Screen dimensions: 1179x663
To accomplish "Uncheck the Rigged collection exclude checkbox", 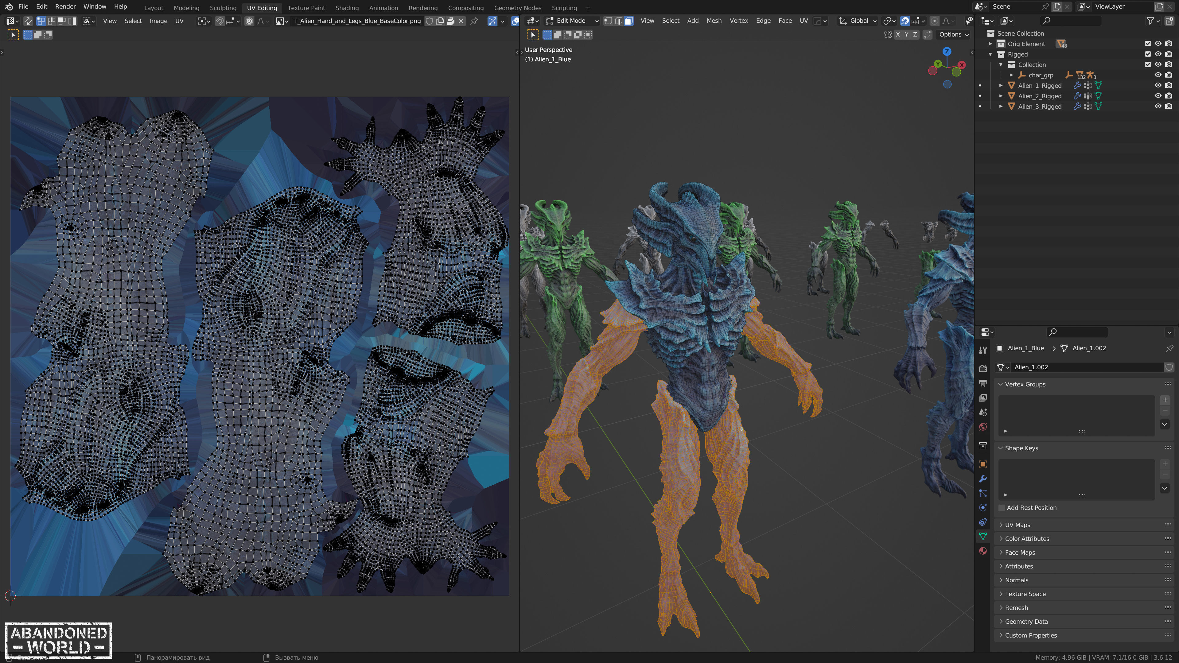I will click(x=1148, y=54).
